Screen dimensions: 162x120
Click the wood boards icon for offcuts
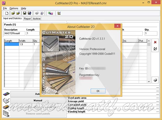coord(6,107)
